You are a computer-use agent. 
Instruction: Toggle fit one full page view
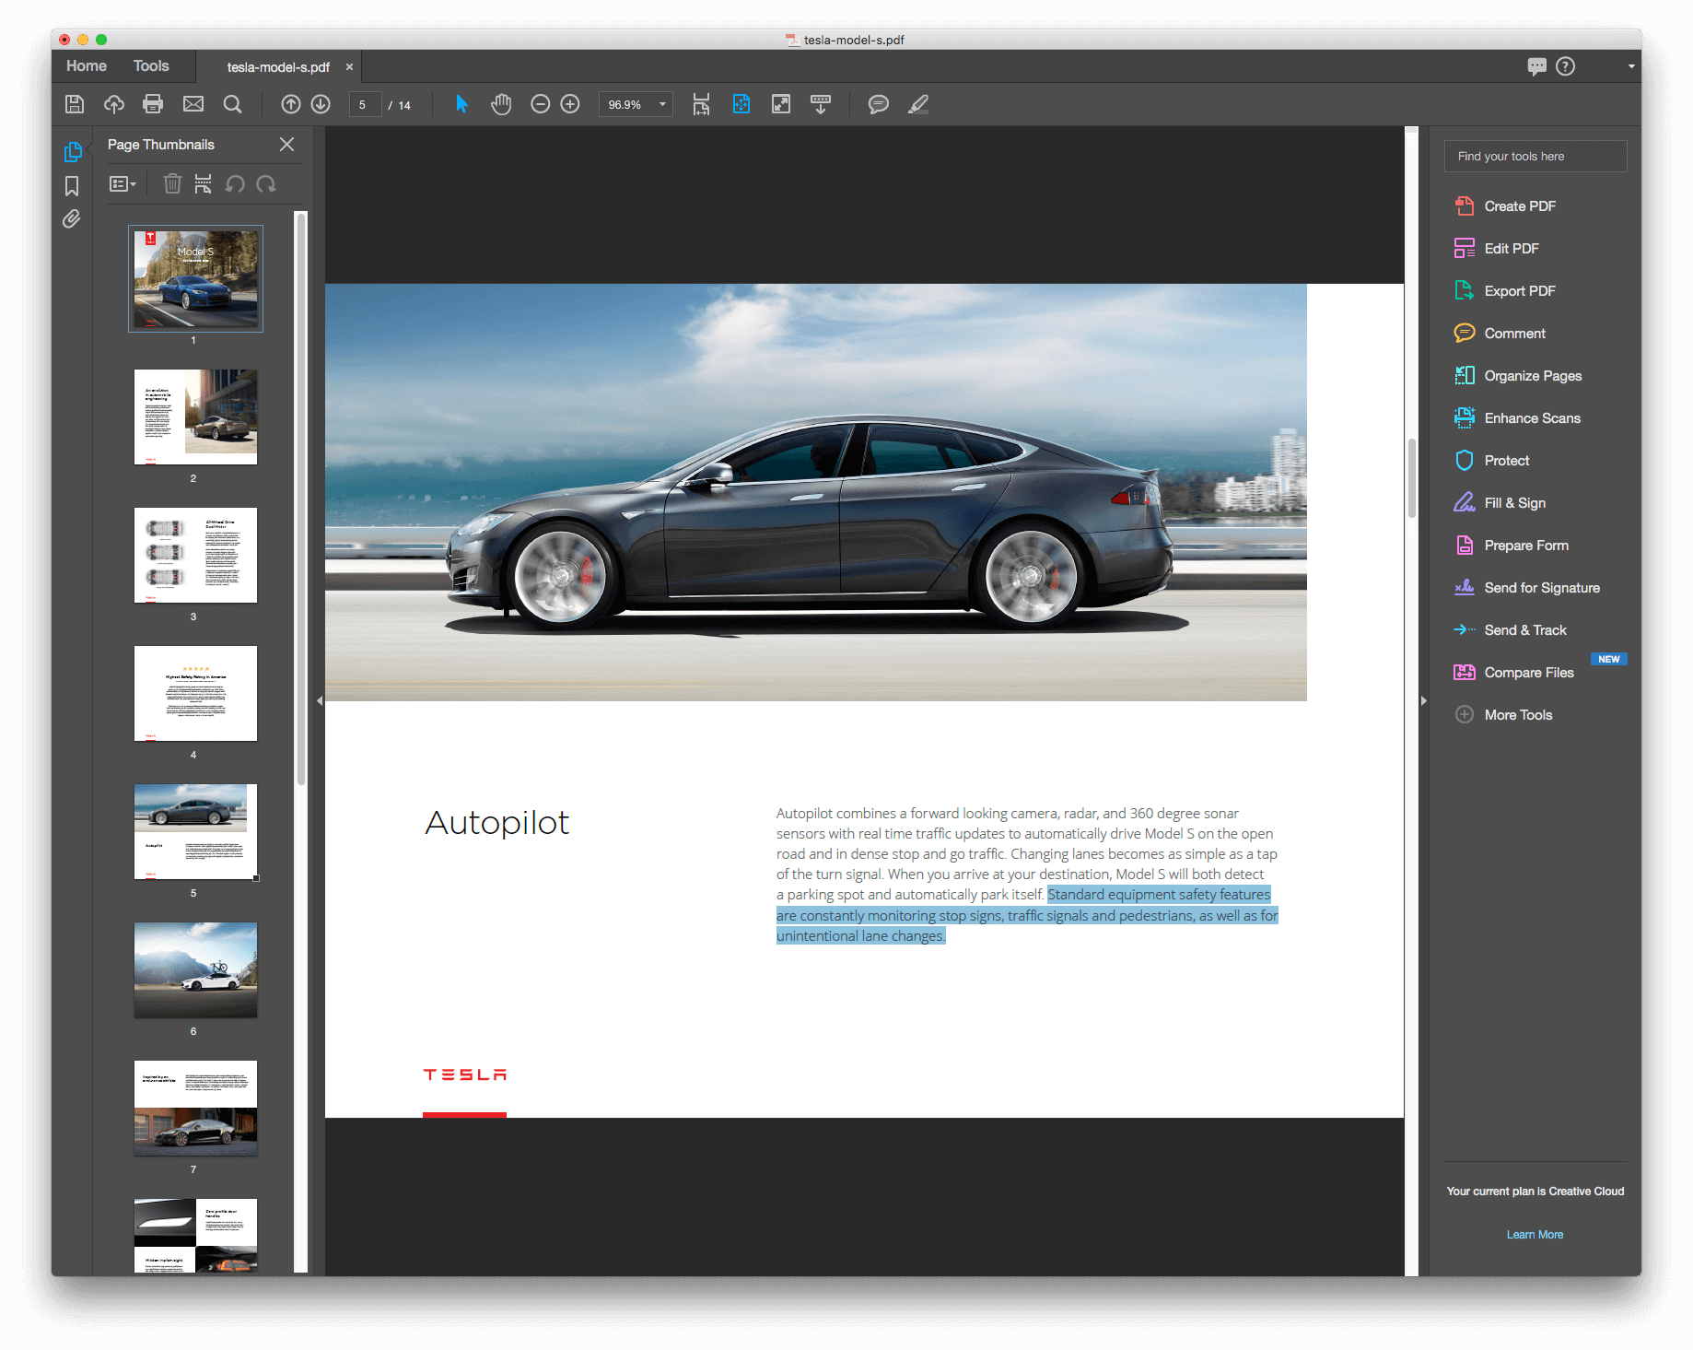[741, 104]
